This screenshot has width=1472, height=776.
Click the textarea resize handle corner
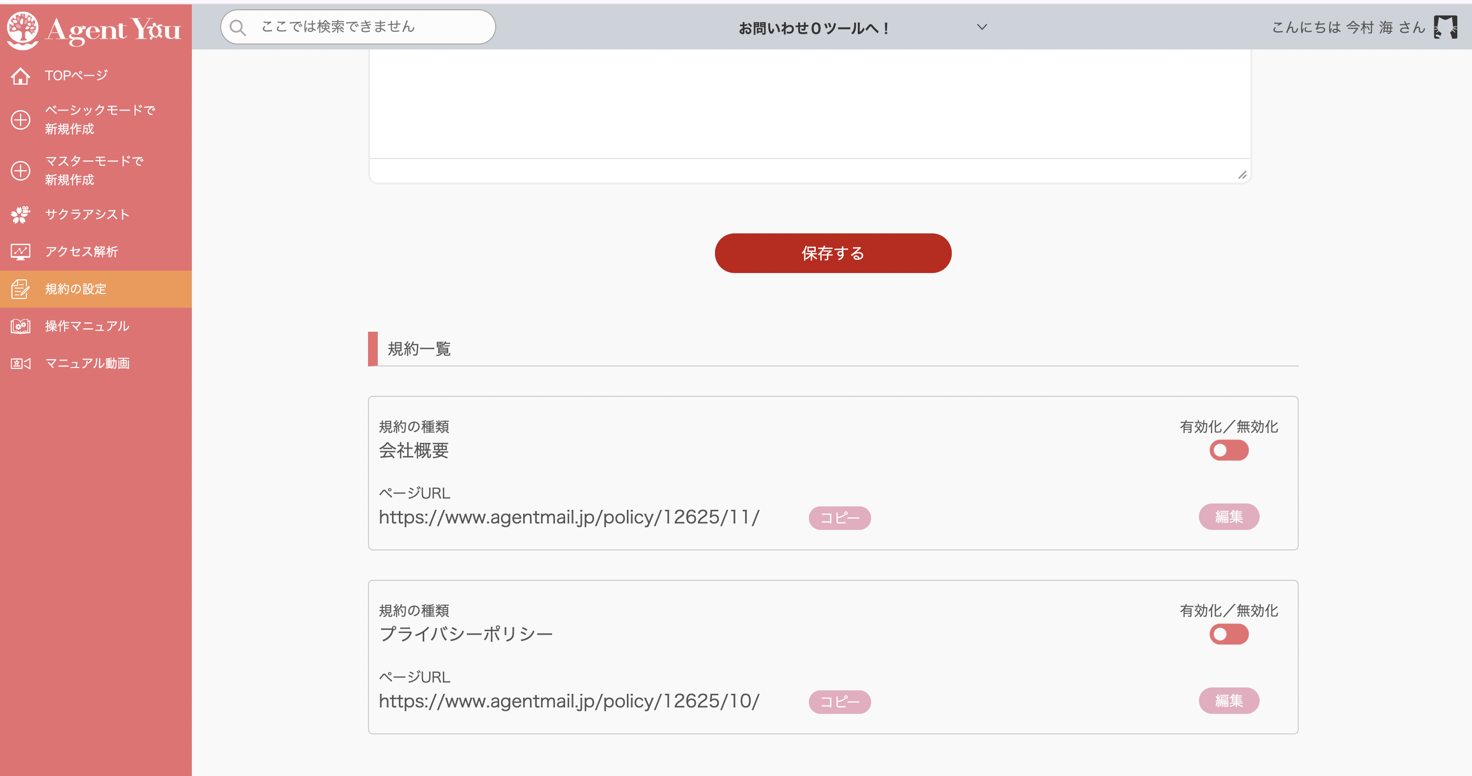coord(1242,175)
